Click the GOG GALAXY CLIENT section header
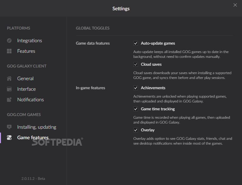Image resolution: width=242 pixels, height=185 pixels. 27,66
